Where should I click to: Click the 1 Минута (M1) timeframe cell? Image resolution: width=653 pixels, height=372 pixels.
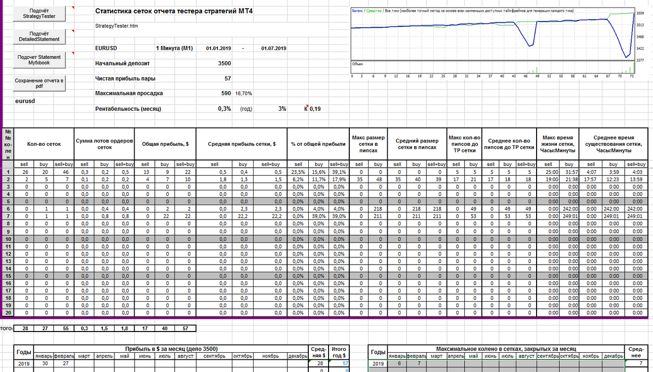pyautogui.click(x=175, y=48)
